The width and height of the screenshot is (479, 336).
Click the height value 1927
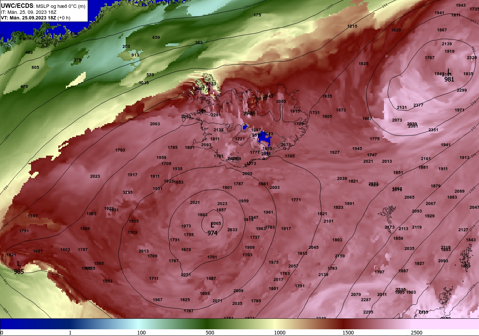(x=335, y=152)
